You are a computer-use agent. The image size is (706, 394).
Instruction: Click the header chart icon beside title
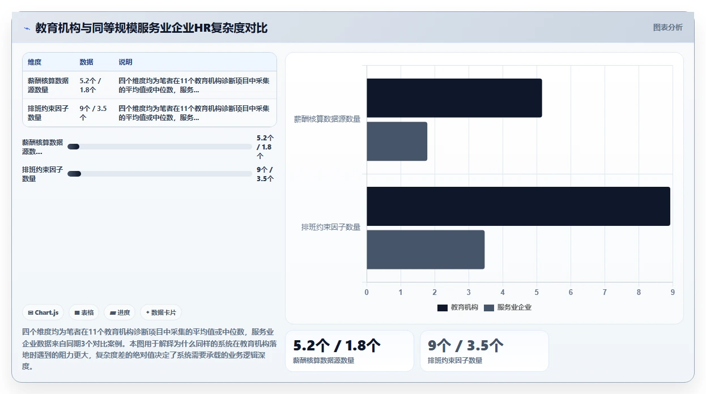(x=27, y=28)
